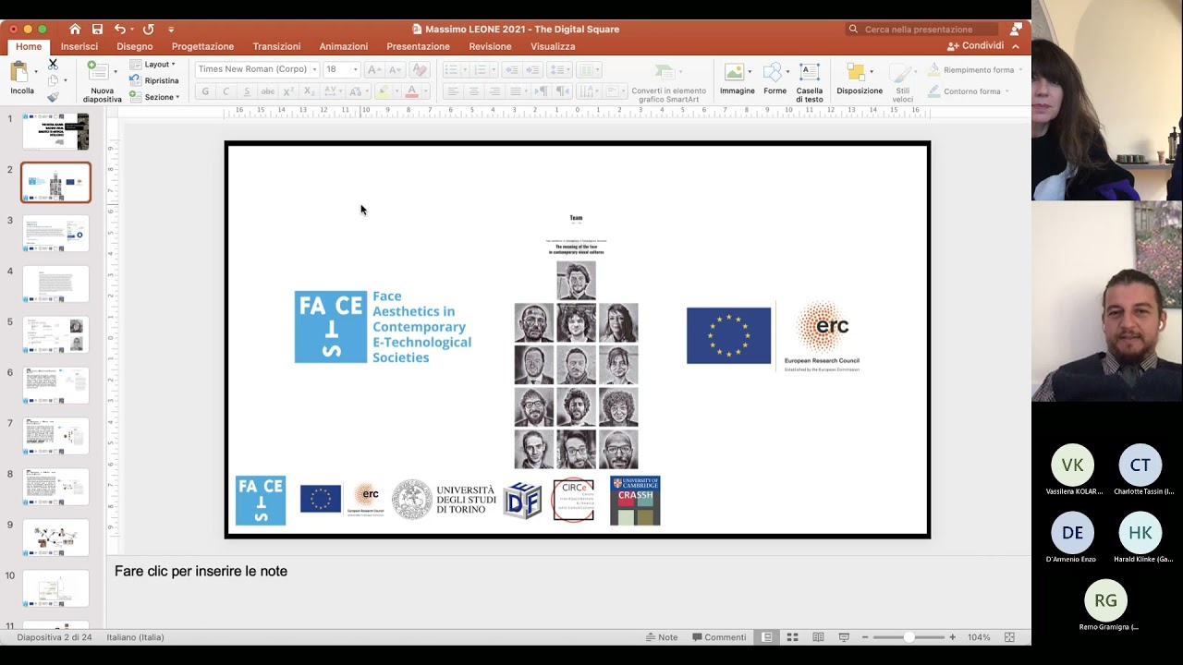Select slide 5 thumbnail

click(55, 334)
